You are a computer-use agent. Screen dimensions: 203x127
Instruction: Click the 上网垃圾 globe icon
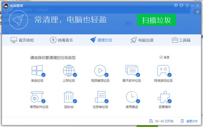click(x=69, y=71)
